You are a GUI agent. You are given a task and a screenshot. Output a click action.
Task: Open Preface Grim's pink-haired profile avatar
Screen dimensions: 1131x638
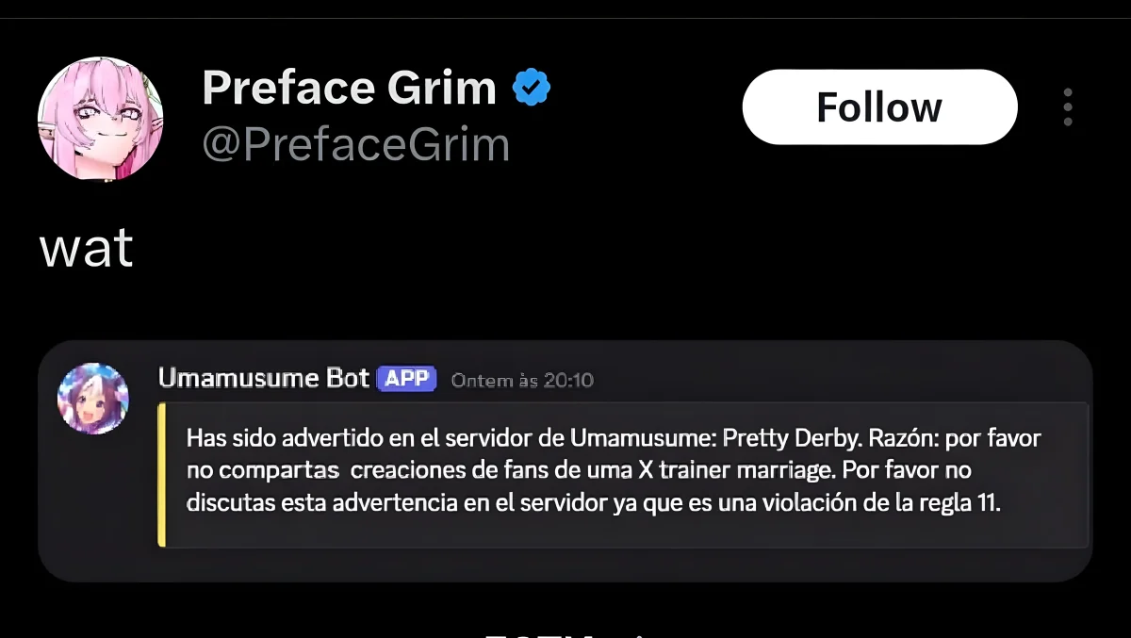coord(100,119)
